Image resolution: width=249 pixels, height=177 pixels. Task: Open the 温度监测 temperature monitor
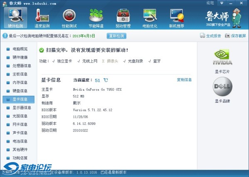(42, 18)
